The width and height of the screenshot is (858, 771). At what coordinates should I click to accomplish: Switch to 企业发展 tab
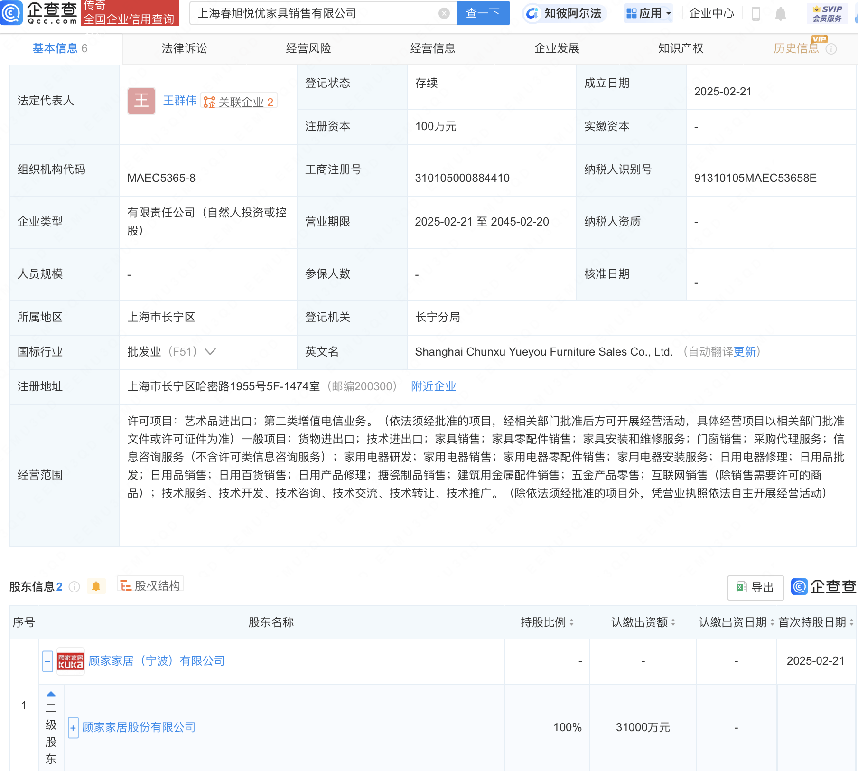[557, 48]
